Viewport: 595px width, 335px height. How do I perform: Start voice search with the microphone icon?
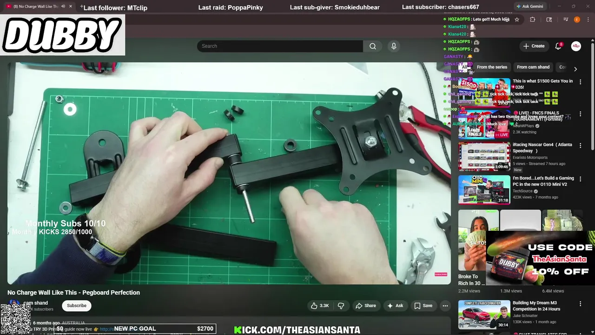[x=394, y=46]
